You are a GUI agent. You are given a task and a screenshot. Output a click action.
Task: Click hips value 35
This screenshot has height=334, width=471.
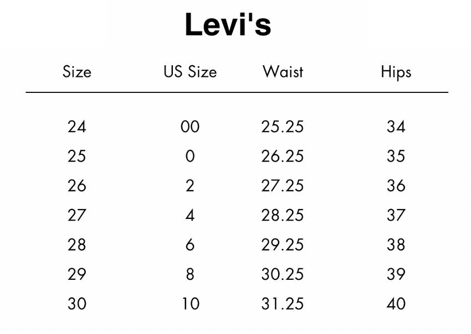point(396,156)
